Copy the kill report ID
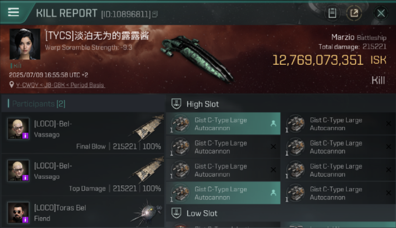 coord(155,14)
